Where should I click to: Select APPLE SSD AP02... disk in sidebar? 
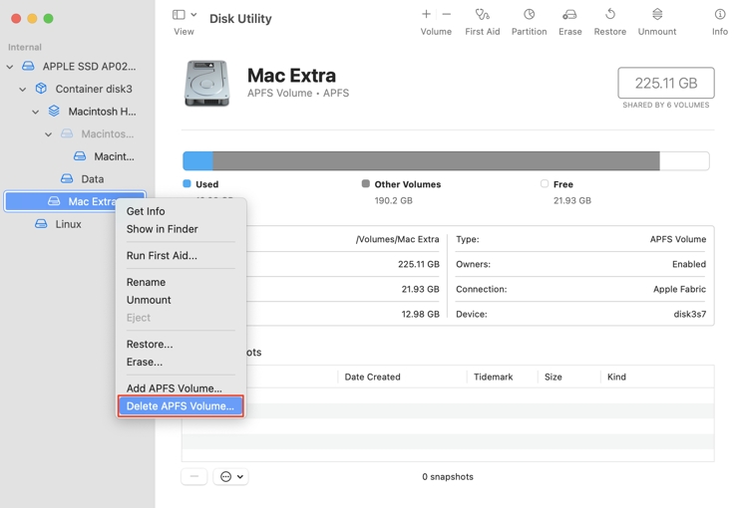point(89,67)
